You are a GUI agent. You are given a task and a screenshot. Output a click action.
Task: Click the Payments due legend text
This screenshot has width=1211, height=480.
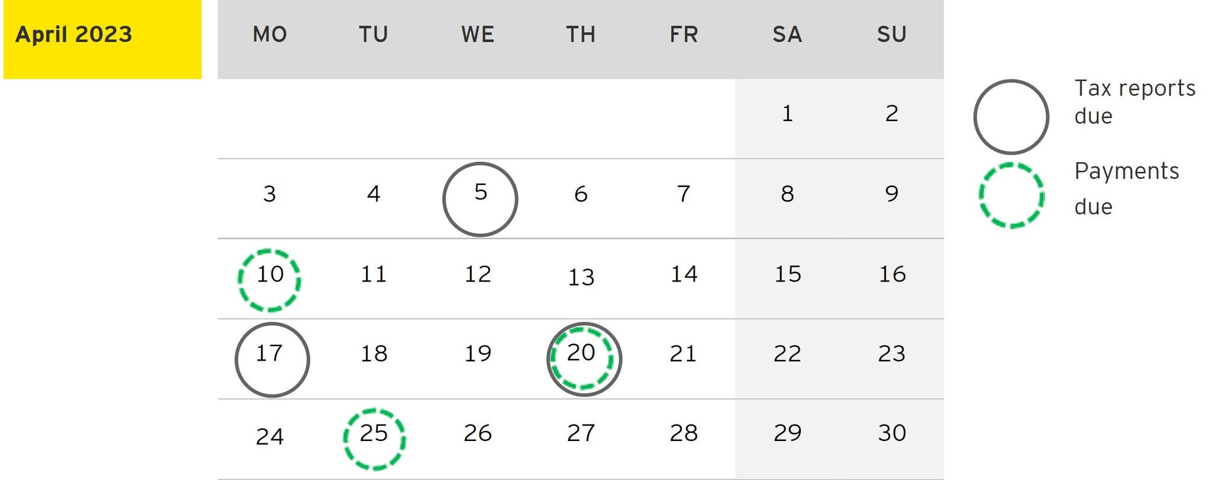click(x=1126, y=188)
